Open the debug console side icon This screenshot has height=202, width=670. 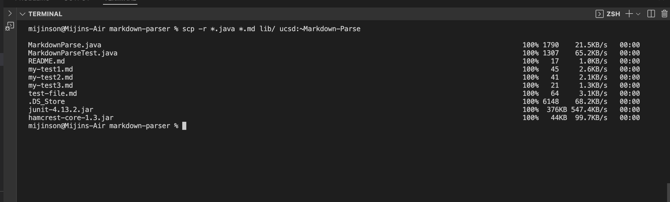click(10, 27)
